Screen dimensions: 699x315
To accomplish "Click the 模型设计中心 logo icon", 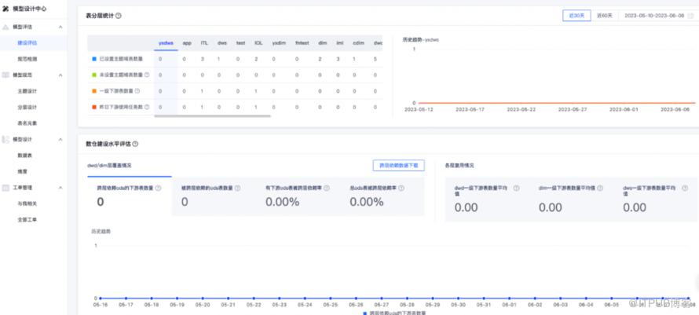I will pos(6,8).
